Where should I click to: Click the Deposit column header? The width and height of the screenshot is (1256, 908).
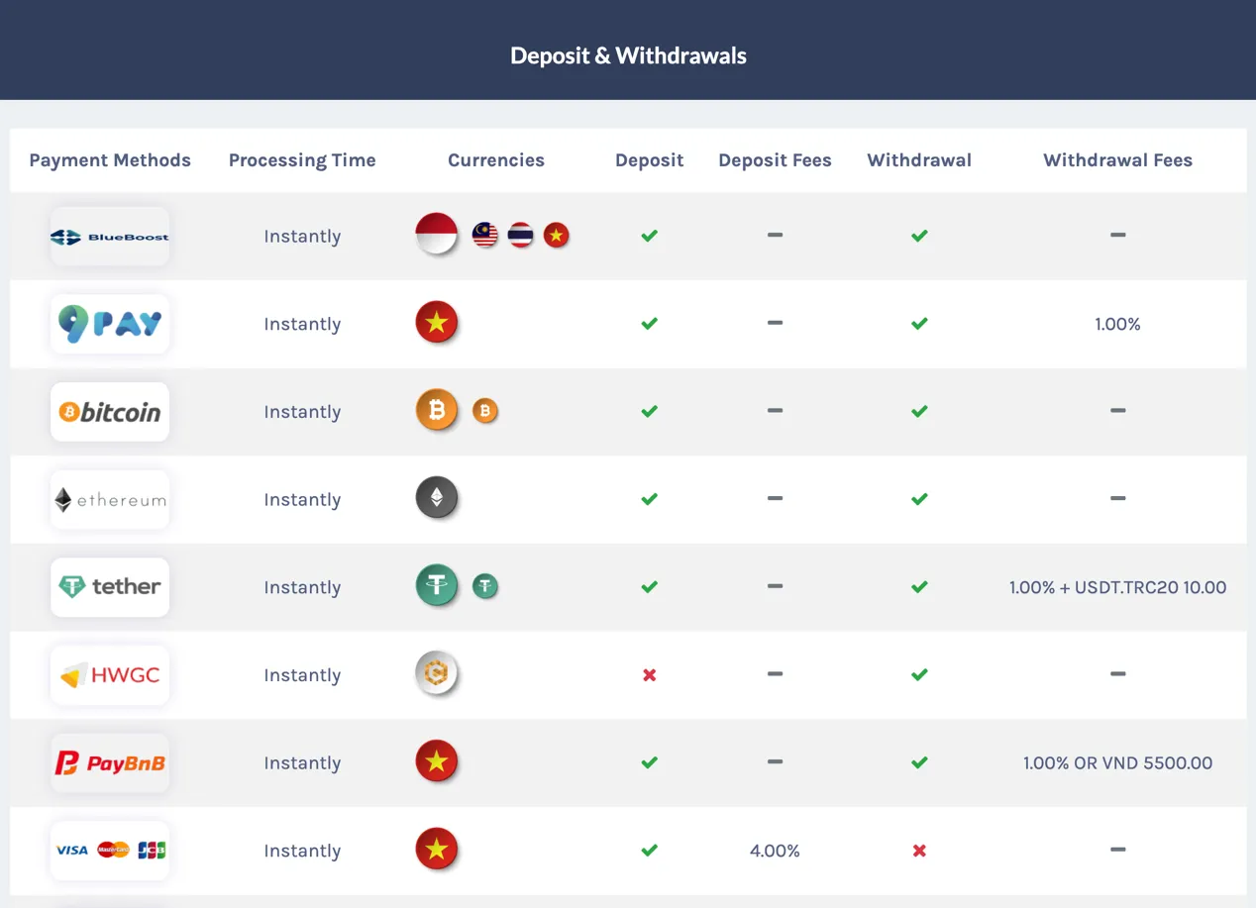650,160
